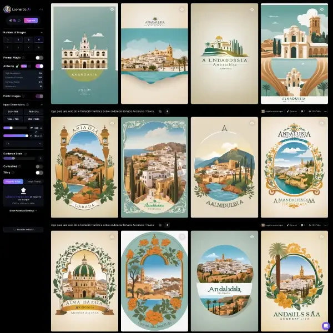Expand Show Advanced Settings
Viewport: 333px width, 333px height.
(23, 211)
